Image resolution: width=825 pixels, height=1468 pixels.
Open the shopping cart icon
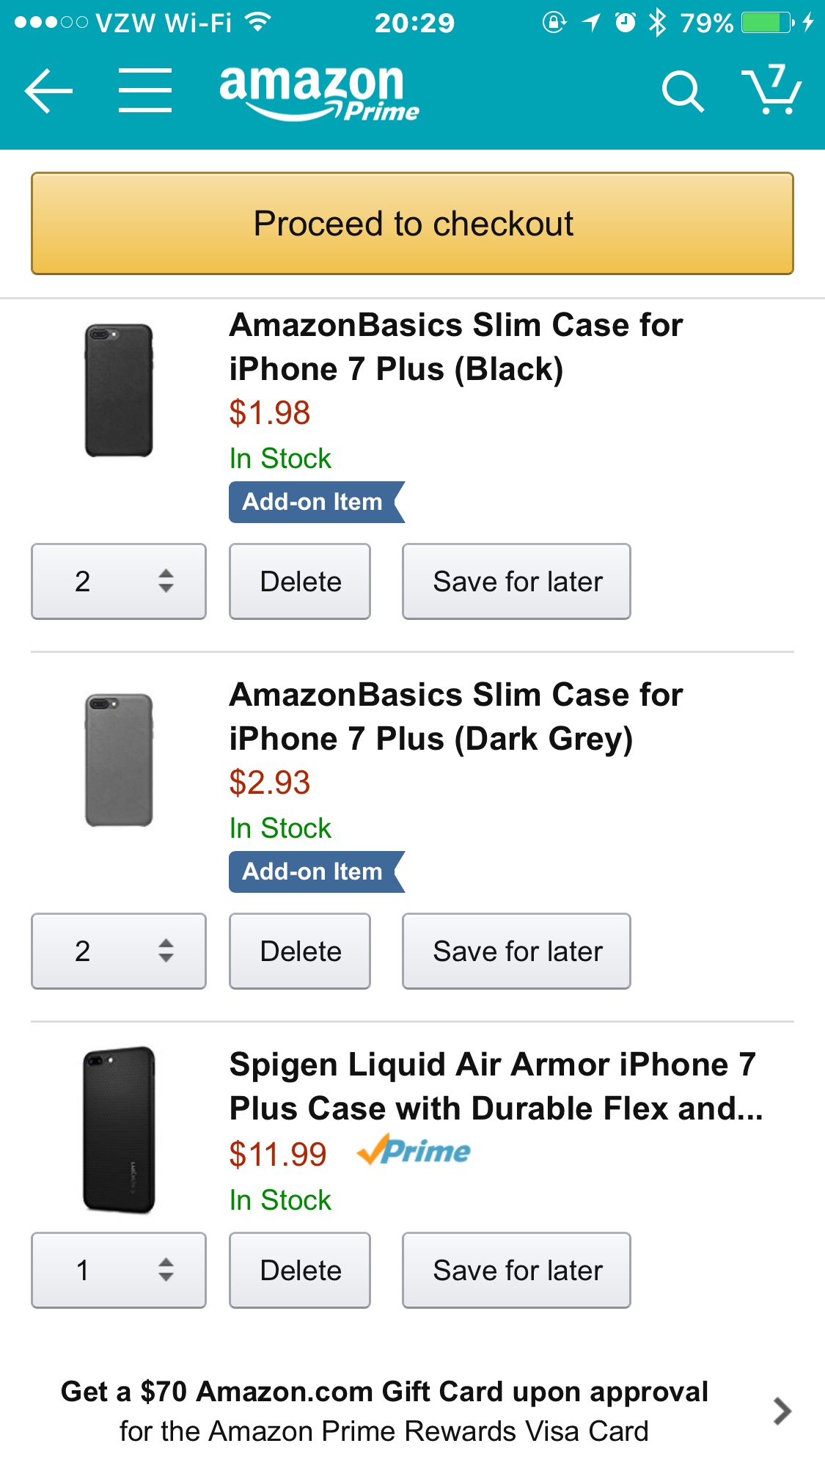click(x=771, y=90)
